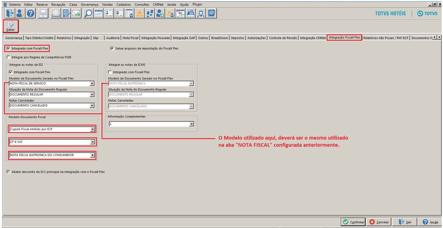Screen dimensions: 443x228
Task: Open ISS Situação DOCUMENTO REGULAR dropdown
Action: (92, 94)
